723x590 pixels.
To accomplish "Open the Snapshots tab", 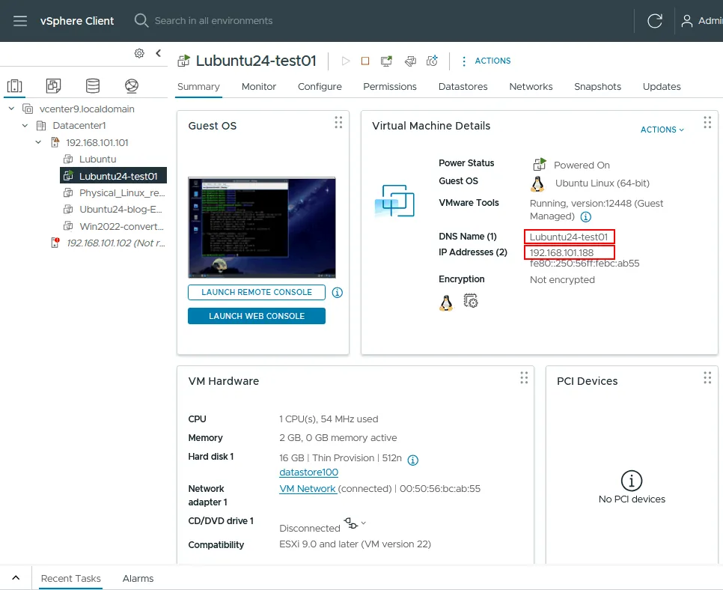I will click(x=597, y=87).
